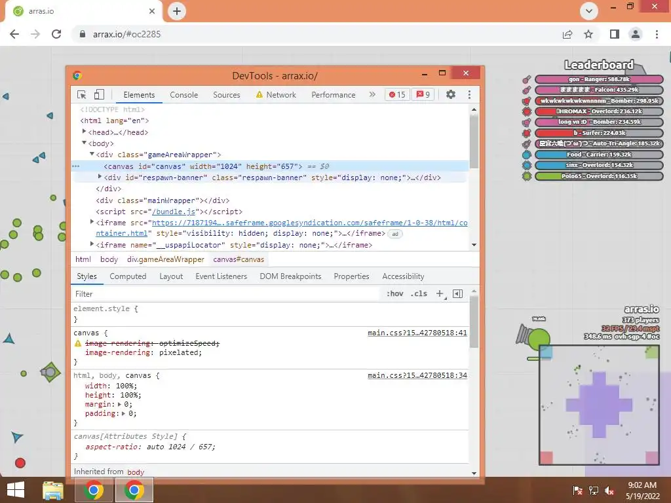This screenshot has width=671, height=503.
Task: Toggle the computed styles sidebar icon
Action: [x=457, y=293]
